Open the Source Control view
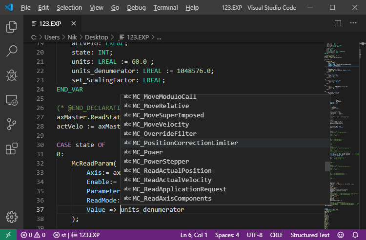Image resolution: width=366 pixels, height=240 pixels. pyautogui.click(x=12, y=124)
